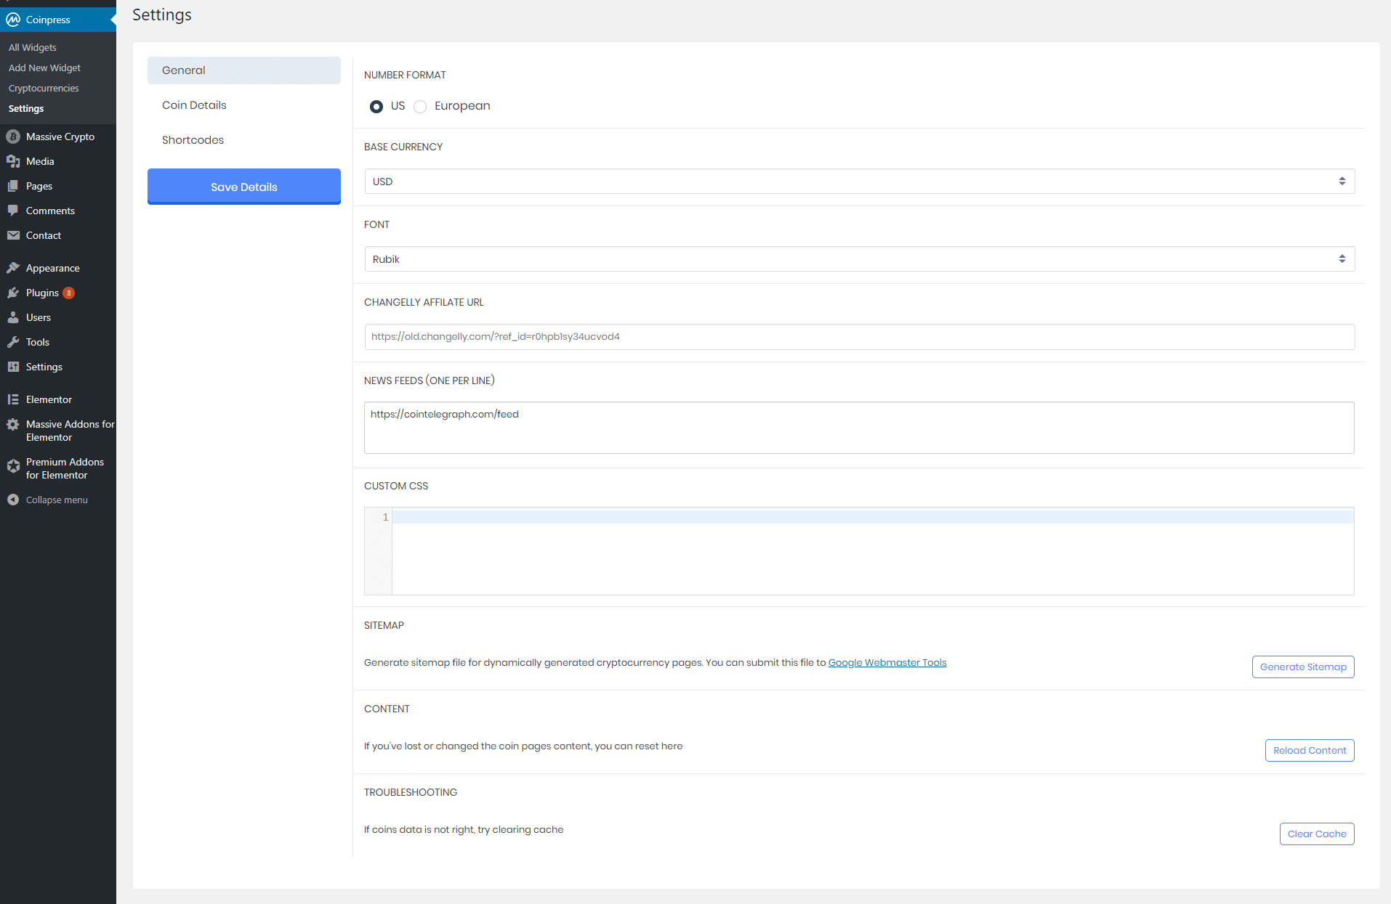This screenshot has height=904, width=1391.
Task: Click the CHANGELLY AFFILATE URL label
Action: (424, 302)
